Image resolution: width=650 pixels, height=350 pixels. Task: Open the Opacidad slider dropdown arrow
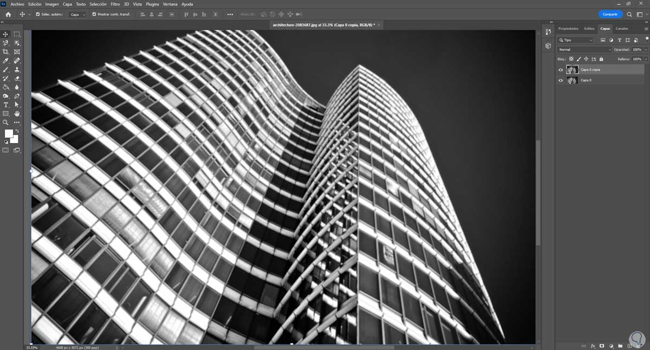point(645,49)
